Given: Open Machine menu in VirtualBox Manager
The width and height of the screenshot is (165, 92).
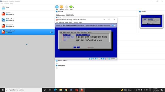Looking at the screenshot, I should pyautogui.click(x=6, y=4).
